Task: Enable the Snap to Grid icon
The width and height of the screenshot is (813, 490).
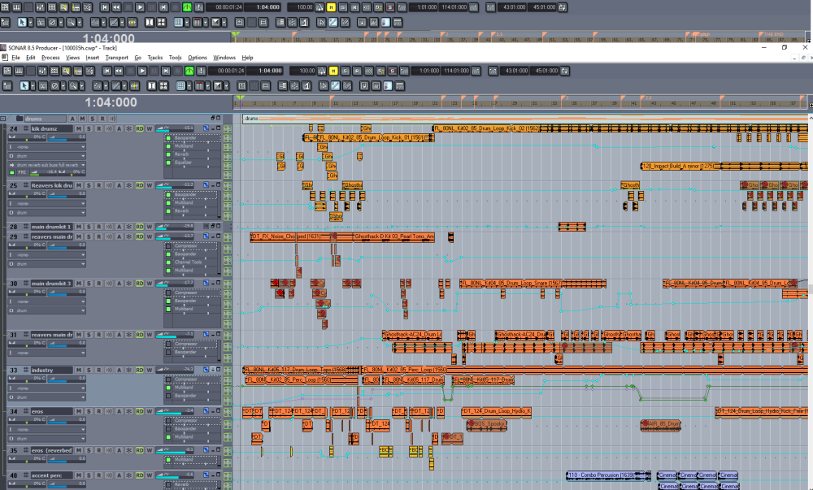Action: point(182,85)
